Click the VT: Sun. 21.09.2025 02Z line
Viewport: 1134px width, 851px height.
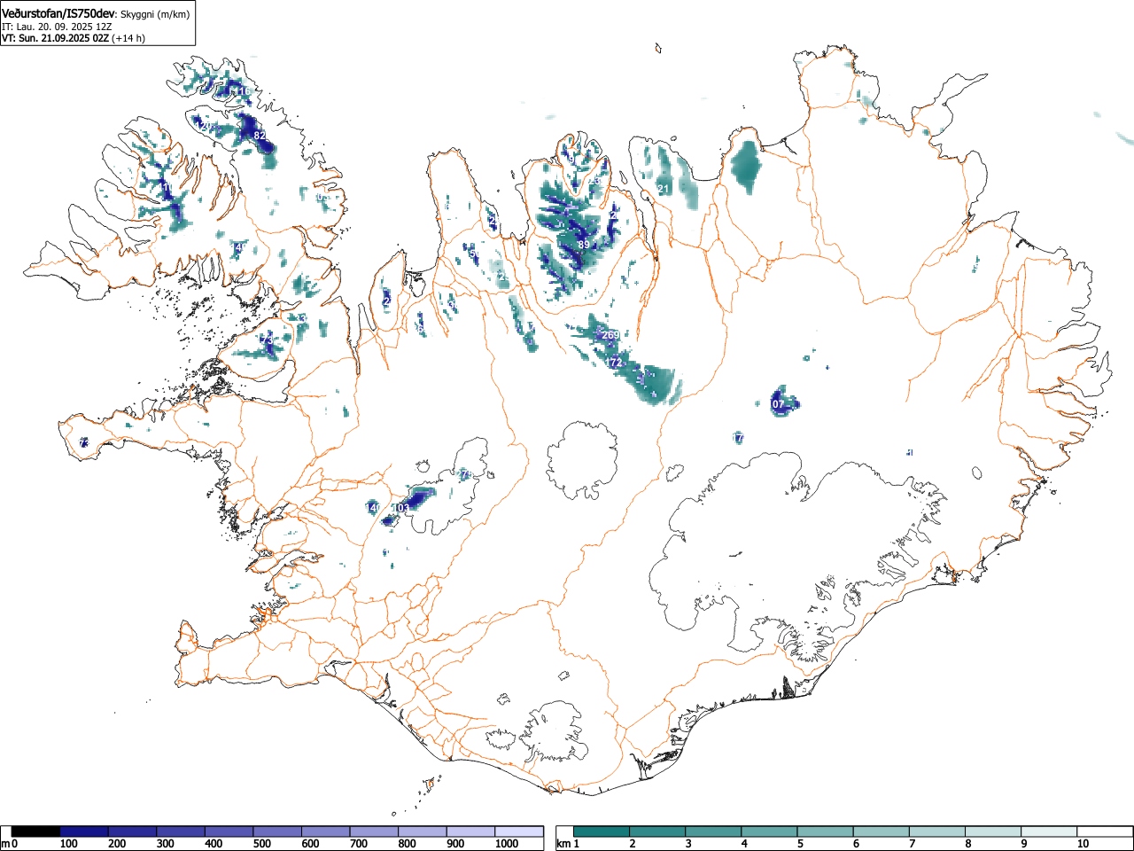[x=55, y=38]
